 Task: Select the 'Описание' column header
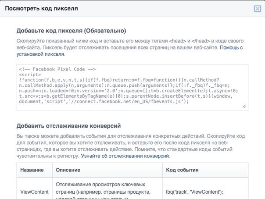coord(68,169)
